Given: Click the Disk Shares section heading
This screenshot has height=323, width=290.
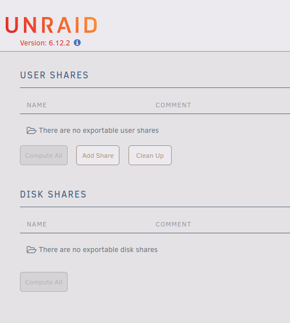Looking at the screenshot, I should coord(53,194).
